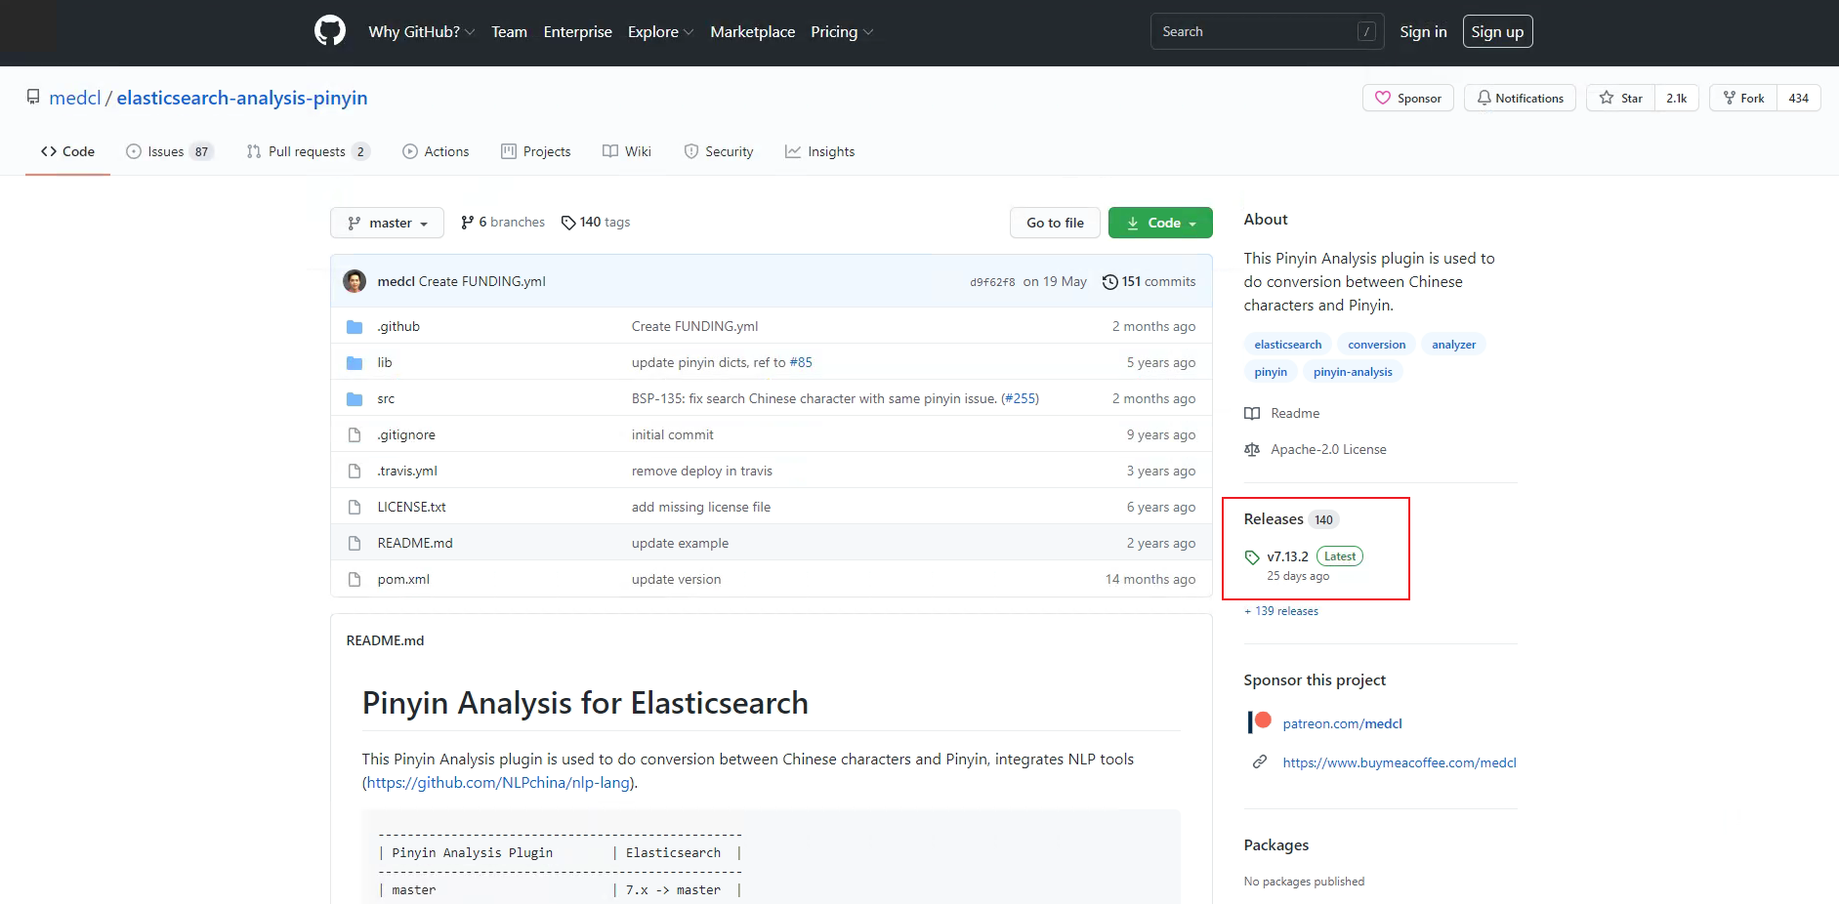
Task: Click the conversion topic tag
Action: 1376,345
